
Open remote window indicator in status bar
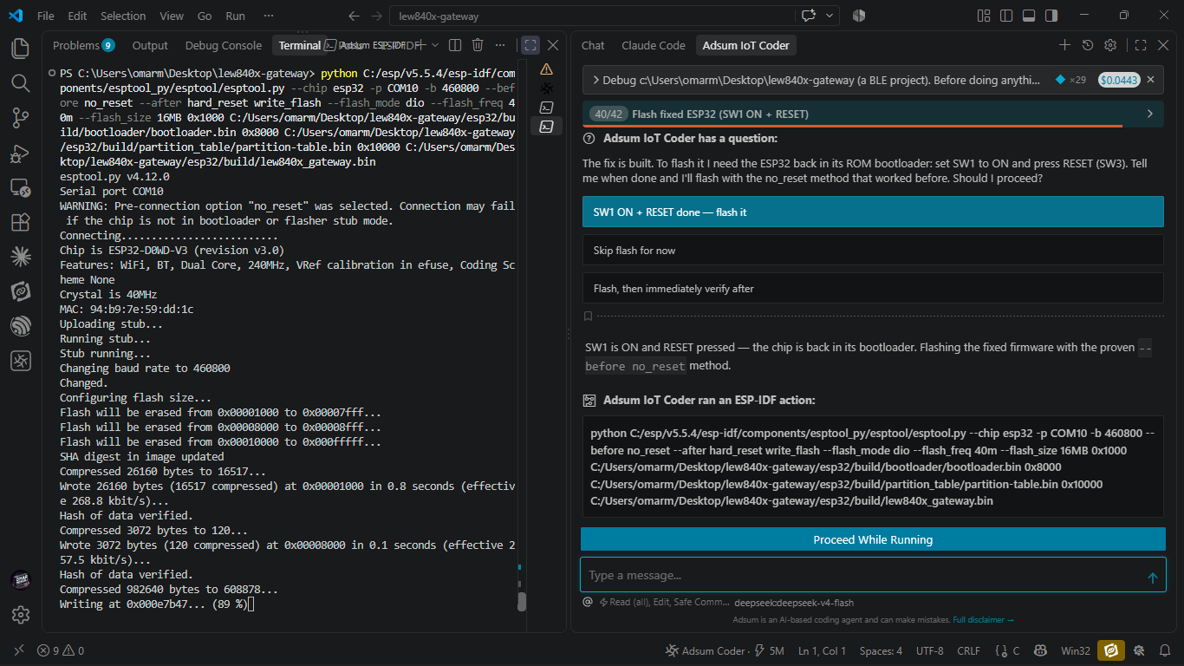[19, 650]
